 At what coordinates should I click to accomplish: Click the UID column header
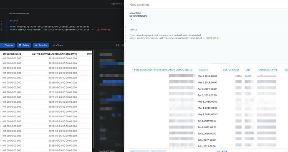(248, 70)
